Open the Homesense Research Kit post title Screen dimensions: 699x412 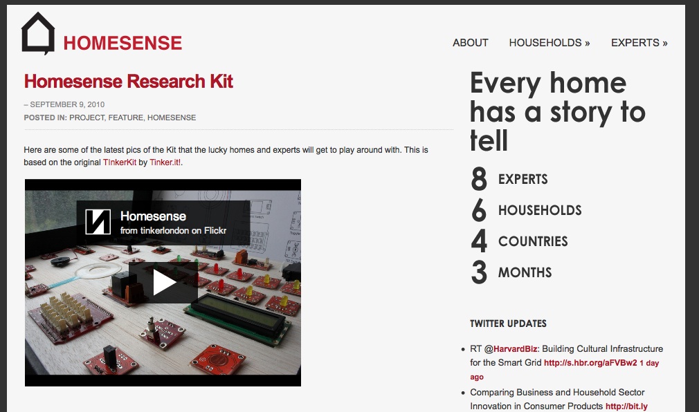coord(128,82)
